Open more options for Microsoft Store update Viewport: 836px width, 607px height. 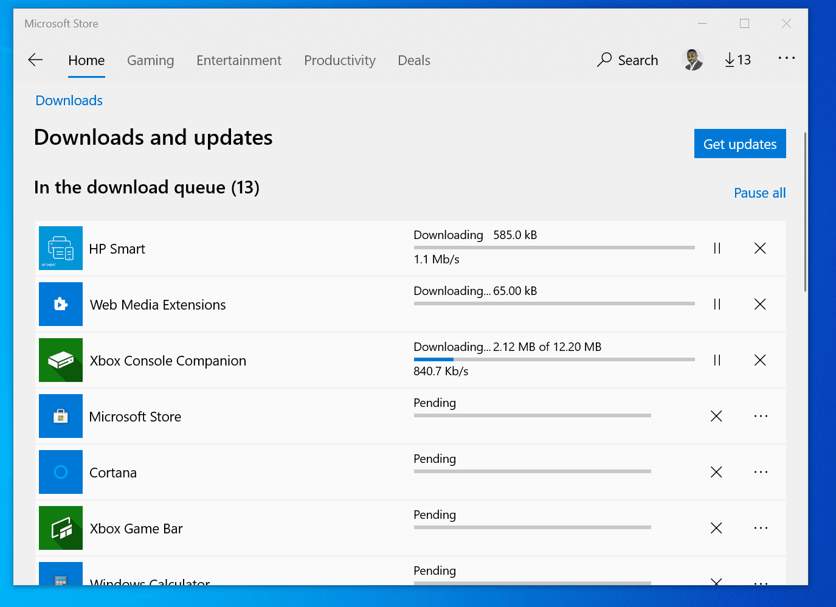click(761, 416)
